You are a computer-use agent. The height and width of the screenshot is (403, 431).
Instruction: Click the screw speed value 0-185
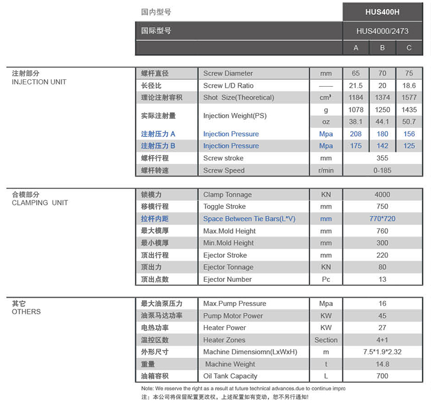click(x=382, y=170)
